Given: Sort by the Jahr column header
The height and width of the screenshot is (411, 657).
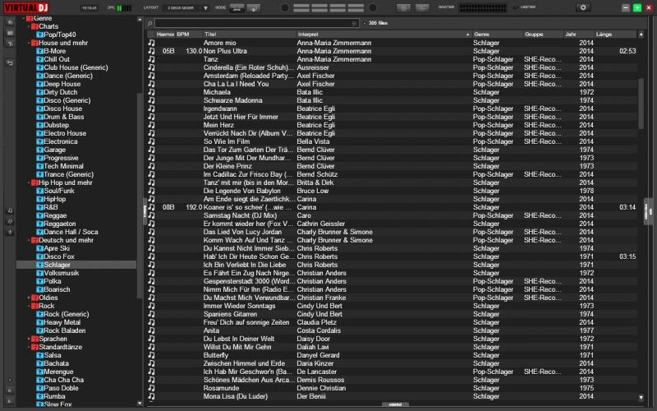Looking at the screenshot, I should (579, 35).
